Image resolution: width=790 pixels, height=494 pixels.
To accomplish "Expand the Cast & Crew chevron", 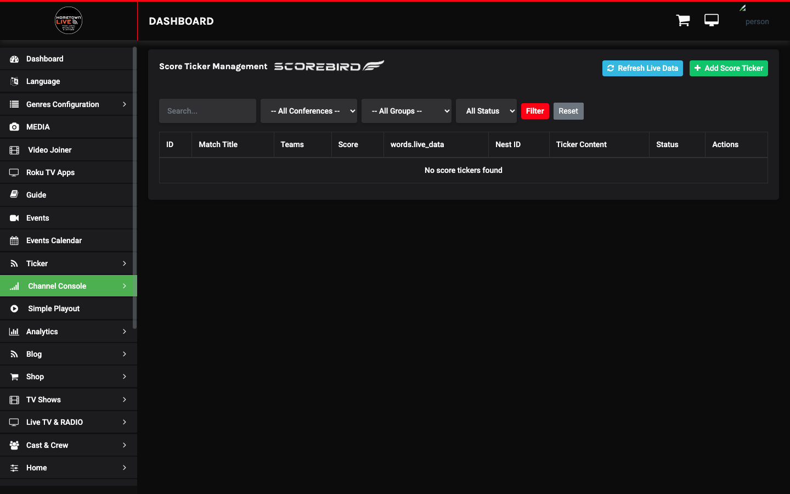I will click(x=125, y=445).
